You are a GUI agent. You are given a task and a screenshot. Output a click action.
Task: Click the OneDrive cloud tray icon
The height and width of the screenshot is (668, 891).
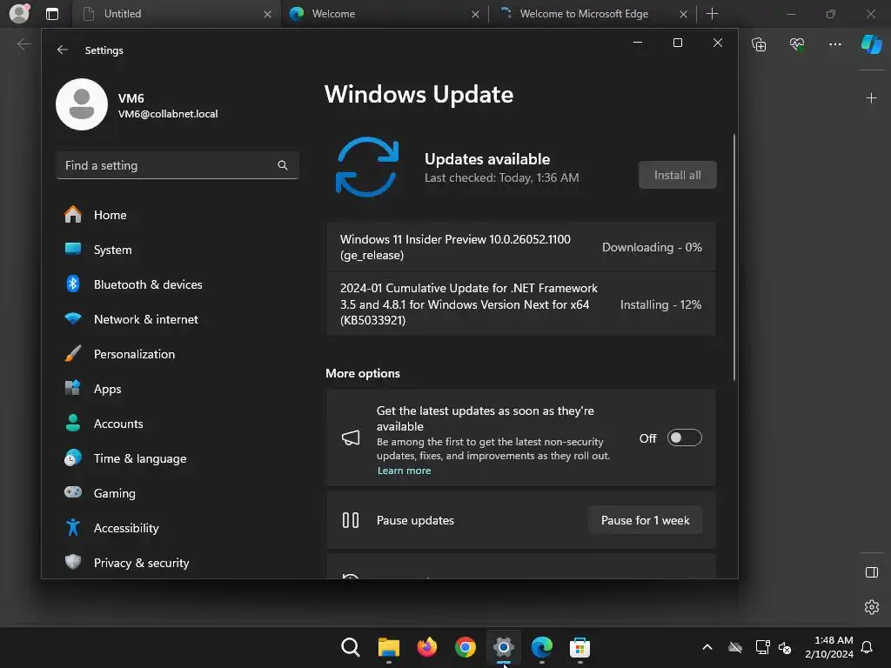(735, 647)
